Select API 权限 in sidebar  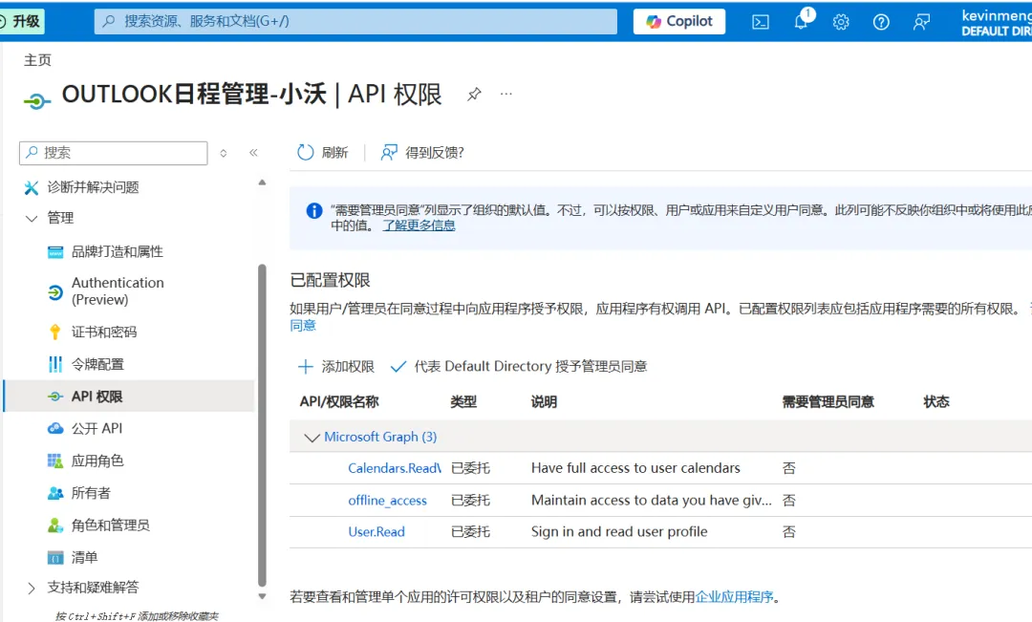tap(129, 397)
